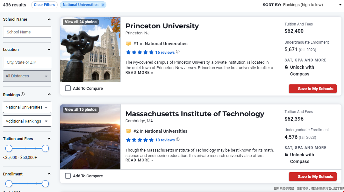Collapse the Tuition and Fees section

pos(49,139)
